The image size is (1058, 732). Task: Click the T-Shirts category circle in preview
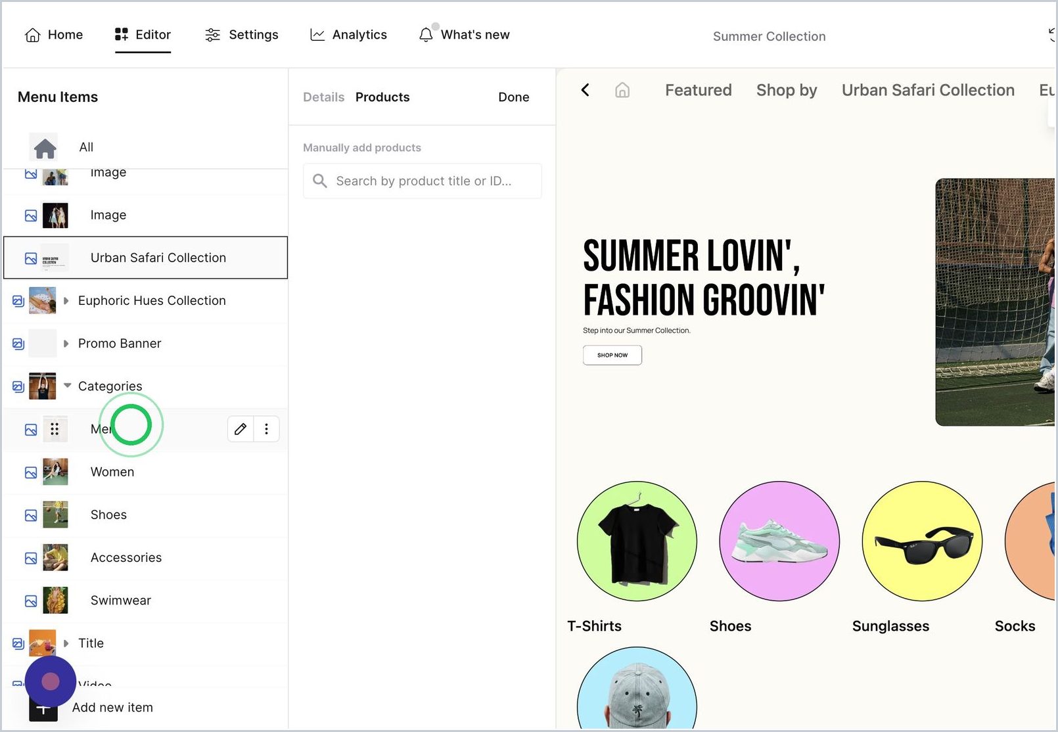[x=637, y=541]
